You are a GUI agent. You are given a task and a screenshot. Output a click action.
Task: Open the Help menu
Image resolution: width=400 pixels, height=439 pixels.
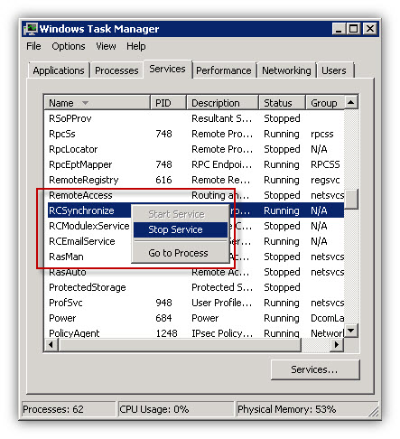[136, 46]
